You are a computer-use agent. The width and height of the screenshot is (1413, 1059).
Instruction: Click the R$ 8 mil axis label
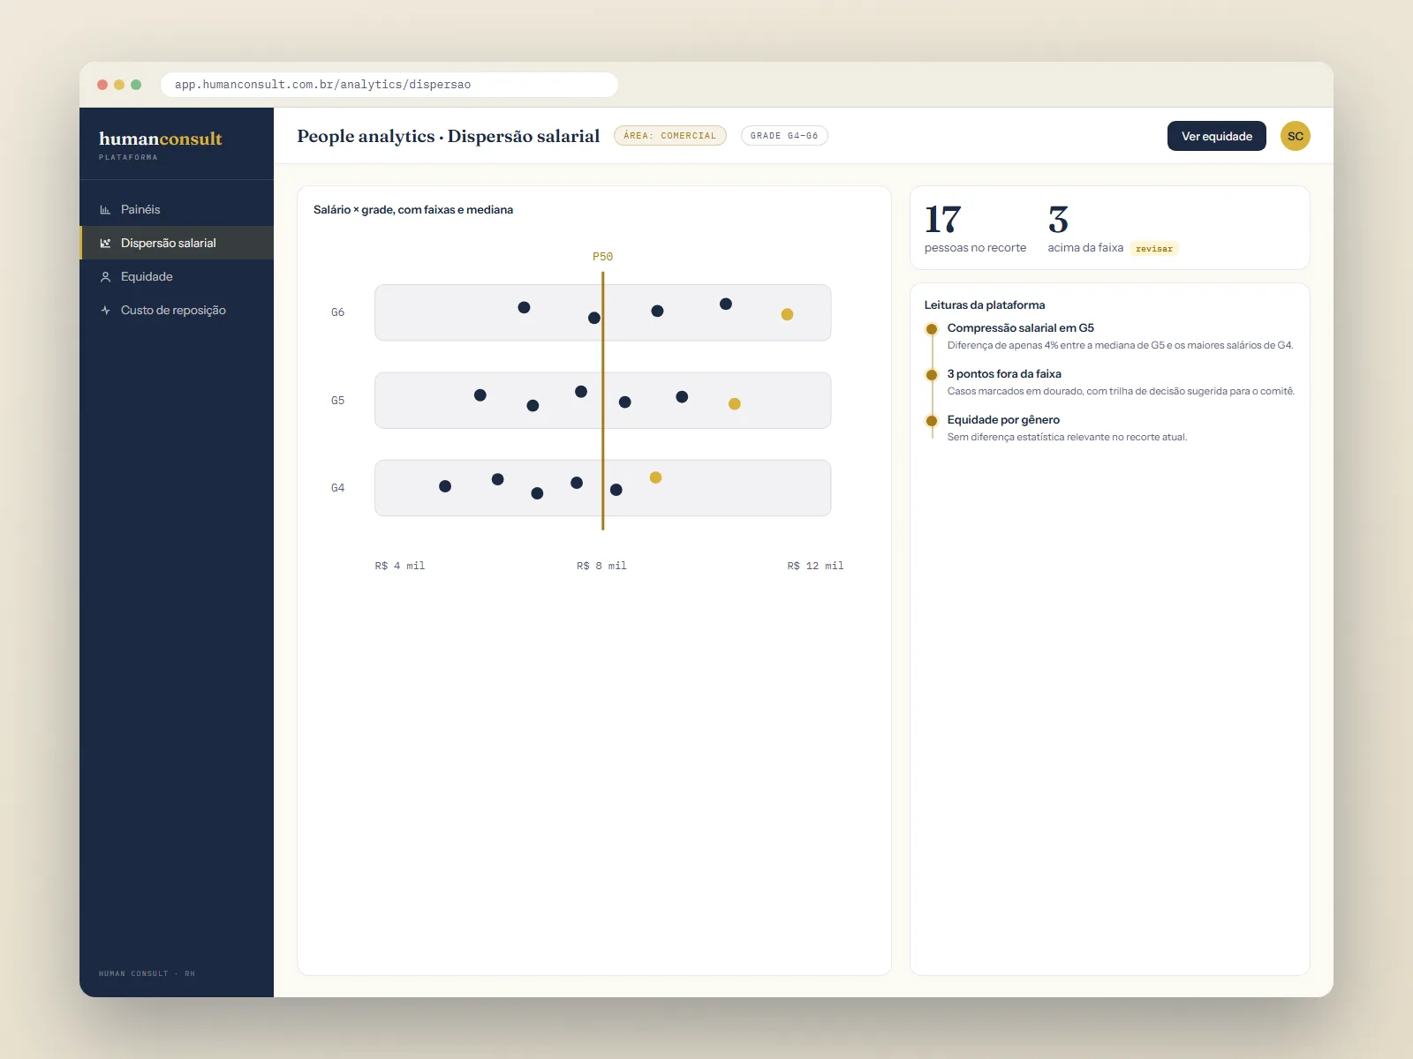click(601, 566)
